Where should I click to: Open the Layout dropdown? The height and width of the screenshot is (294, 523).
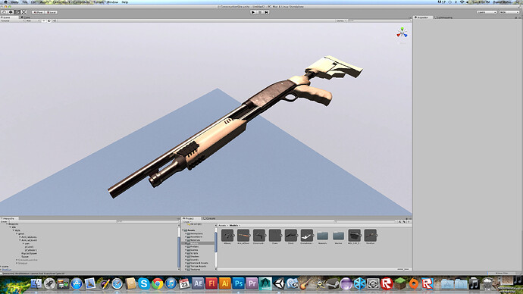[x=509, y=12]
